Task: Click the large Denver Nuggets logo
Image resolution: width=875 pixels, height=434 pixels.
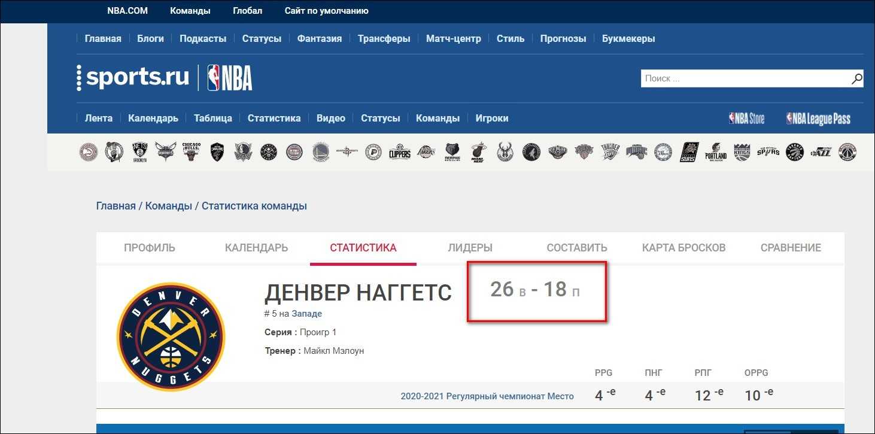Action: pyautogui.click(x=171, y=337)
